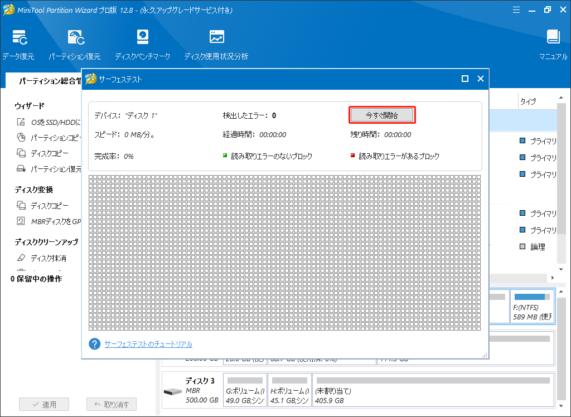Click the ディスク変換 section header
Viewport: 571px width, 417px height.
point(34,190)
